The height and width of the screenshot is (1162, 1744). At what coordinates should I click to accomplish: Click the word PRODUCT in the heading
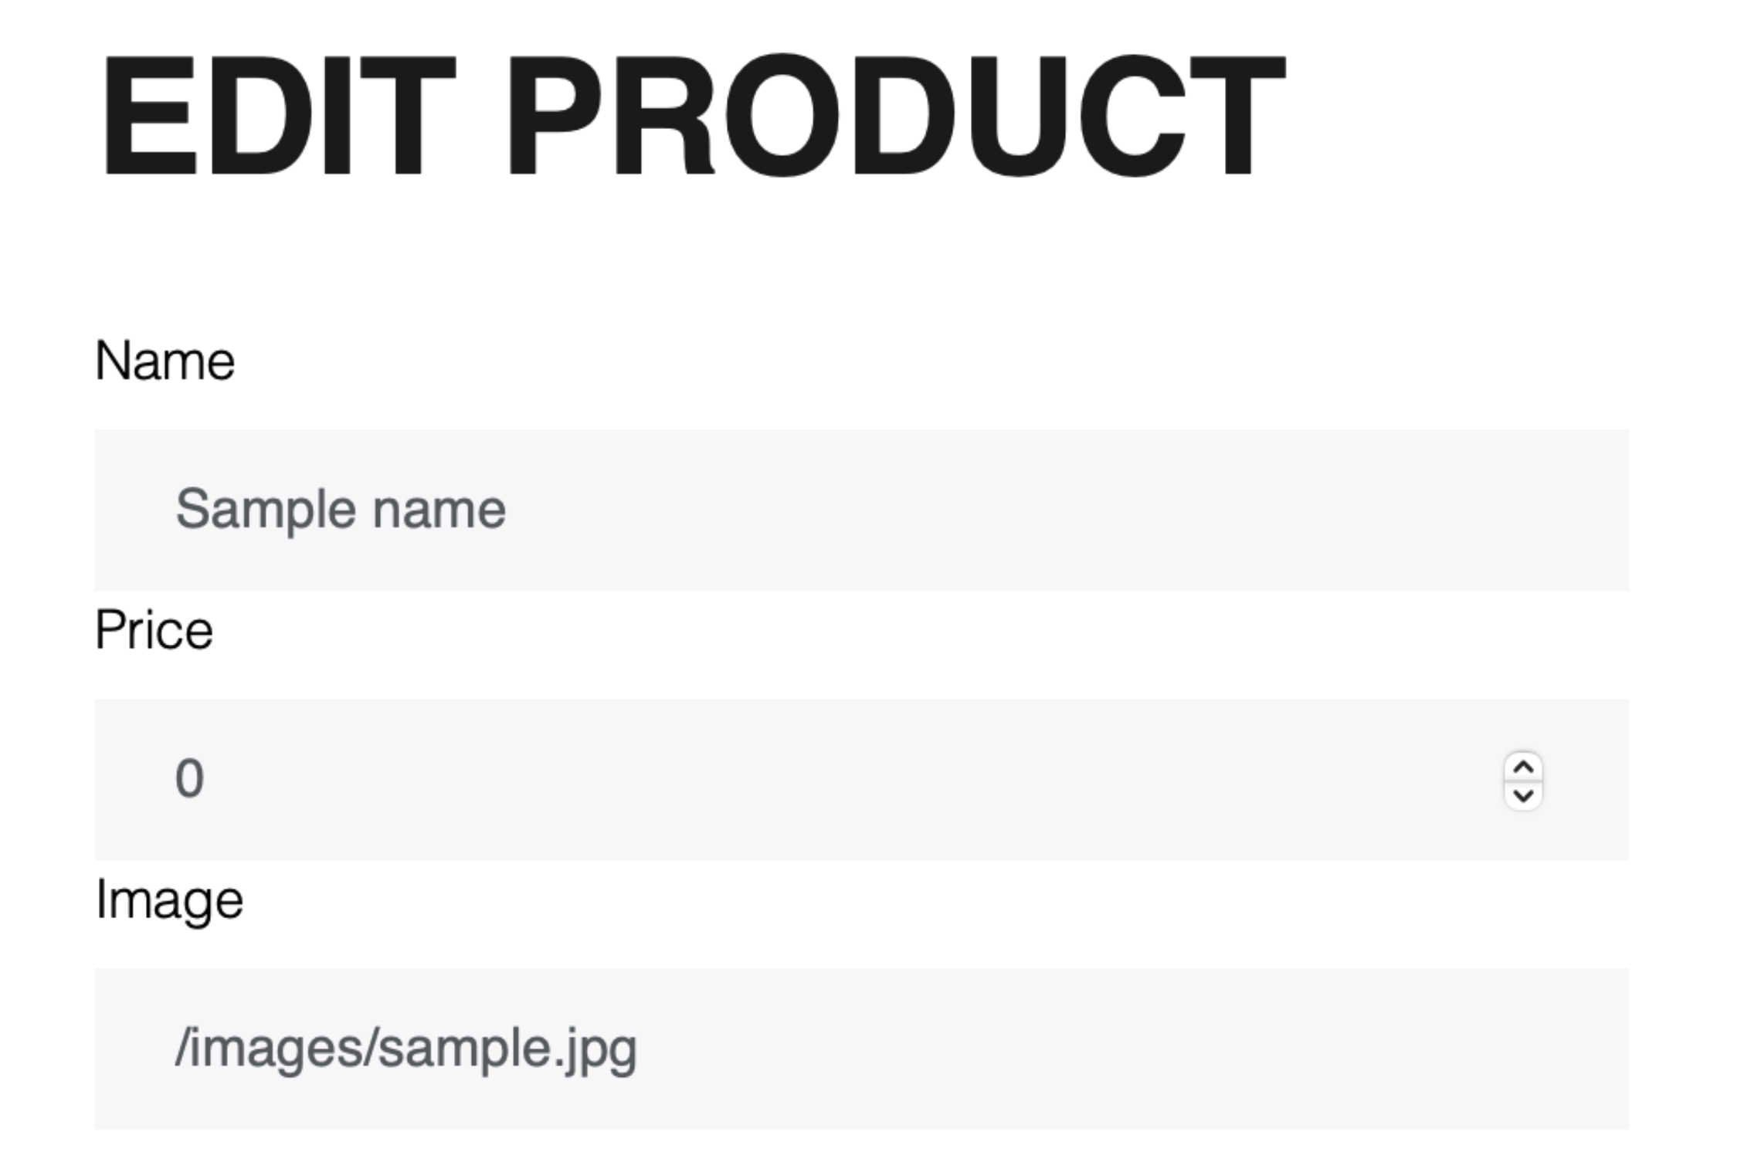(x=896, y=116)
